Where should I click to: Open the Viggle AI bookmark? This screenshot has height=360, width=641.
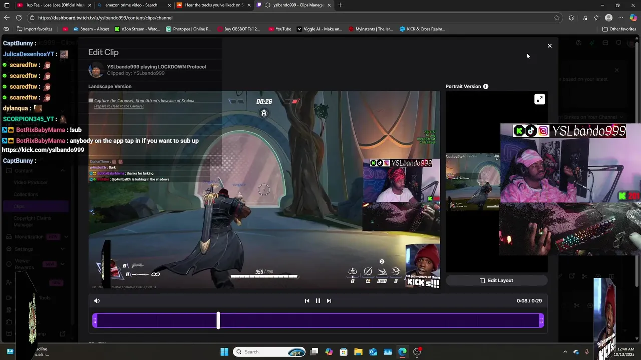(x=319, y=29)
